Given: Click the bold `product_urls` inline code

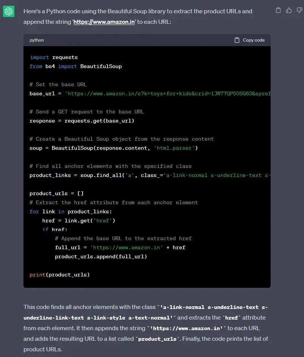Looking at the screenshot, I should [x=157, y=339].
